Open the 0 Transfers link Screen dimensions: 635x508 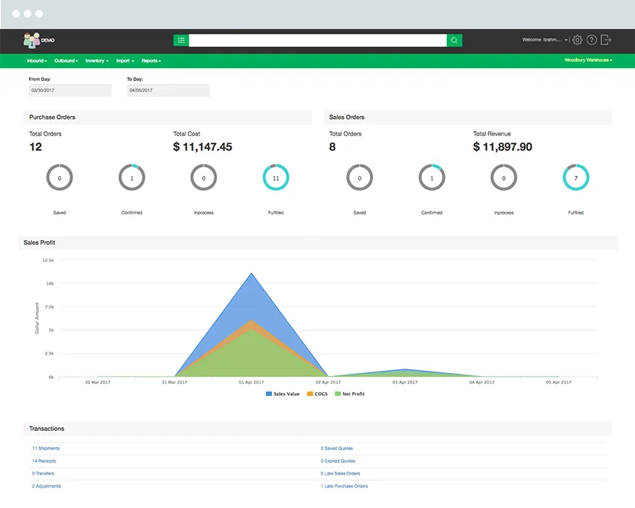tap(43, 473)
